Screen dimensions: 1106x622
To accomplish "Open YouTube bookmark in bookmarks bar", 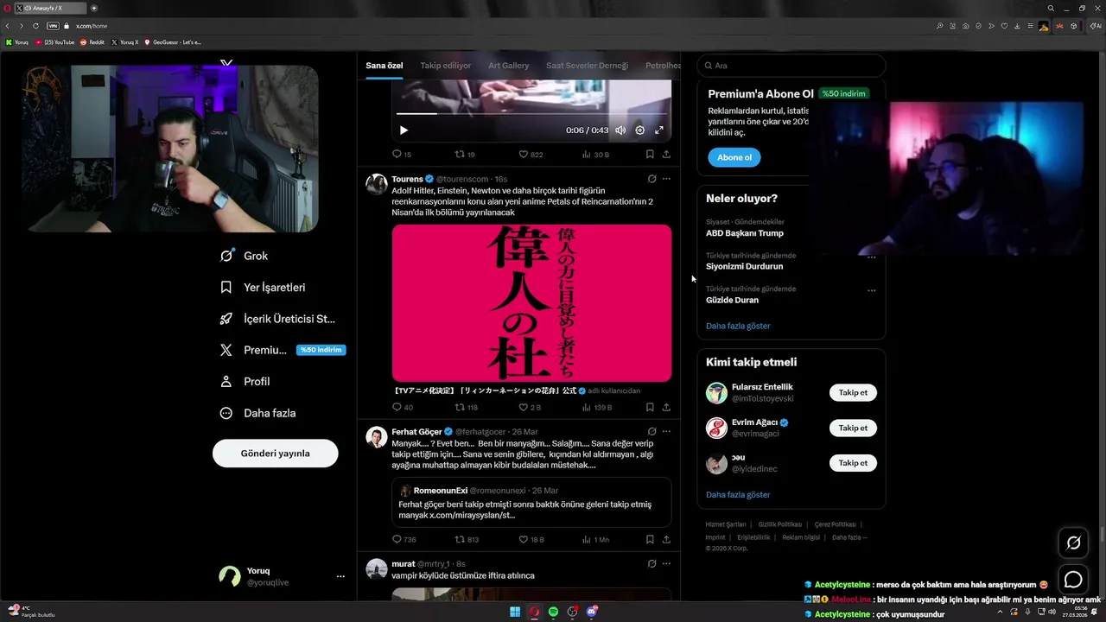I will pos(55,42).
